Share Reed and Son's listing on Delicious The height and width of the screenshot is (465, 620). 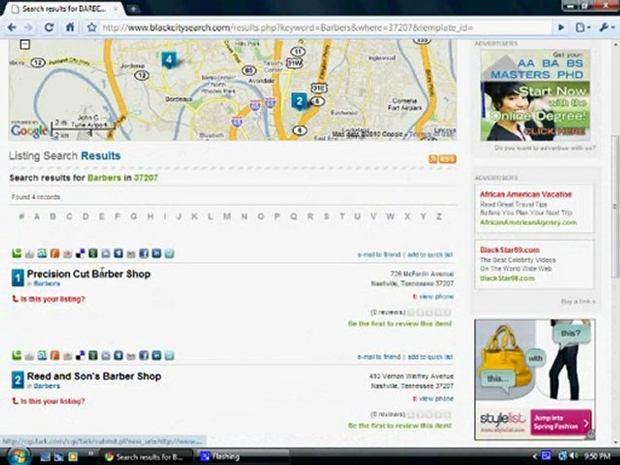(80, 355)
